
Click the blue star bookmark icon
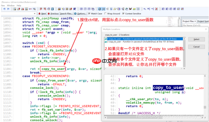click(52, 9)
